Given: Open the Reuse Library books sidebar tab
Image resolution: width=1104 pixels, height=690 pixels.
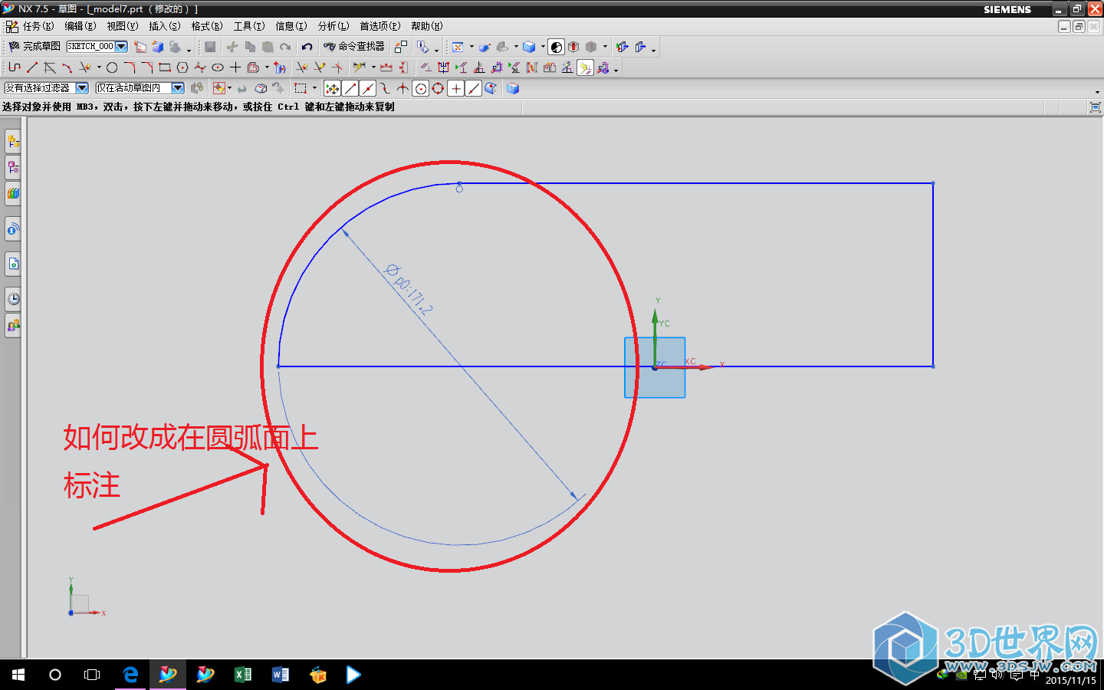Looking at the screenshot, I should 13,193.
